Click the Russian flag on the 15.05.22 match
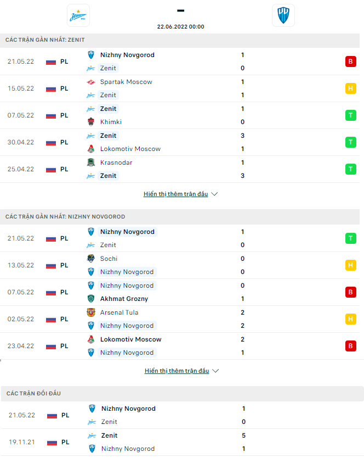The image size is (364, 458). (x=51, y=88)
